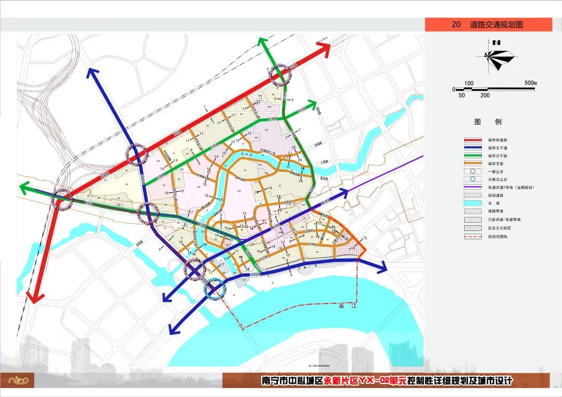Select the 规划道路 legend symbol
Image resolution: width=562 pixels, height=397 pixels.
(x=472, y=195)
